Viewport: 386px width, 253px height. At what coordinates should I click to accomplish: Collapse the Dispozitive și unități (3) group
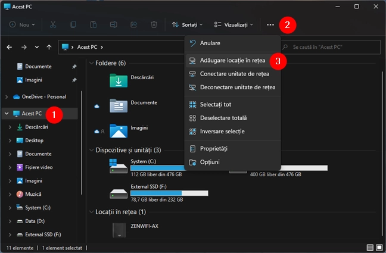91,150
